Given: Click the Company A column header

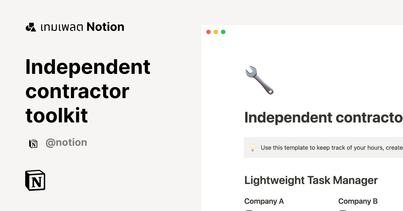Looking at the screenshot, I should (264, 201).
